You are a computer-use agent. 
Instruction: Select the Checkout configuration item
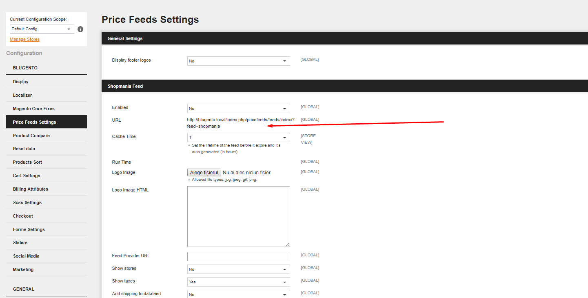point(47,216)
